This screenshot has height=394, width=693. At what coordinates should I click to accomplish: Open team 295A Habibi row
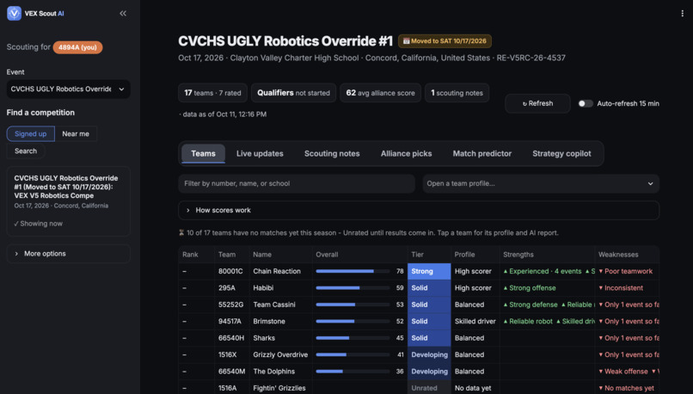point(419,288)
